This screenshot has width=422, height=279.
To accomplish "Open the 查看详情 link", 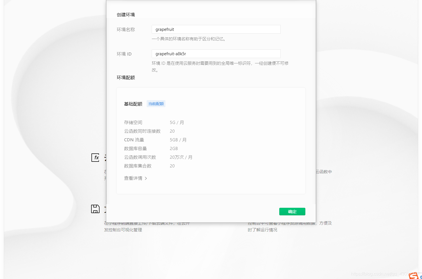I will click(135, 178).
